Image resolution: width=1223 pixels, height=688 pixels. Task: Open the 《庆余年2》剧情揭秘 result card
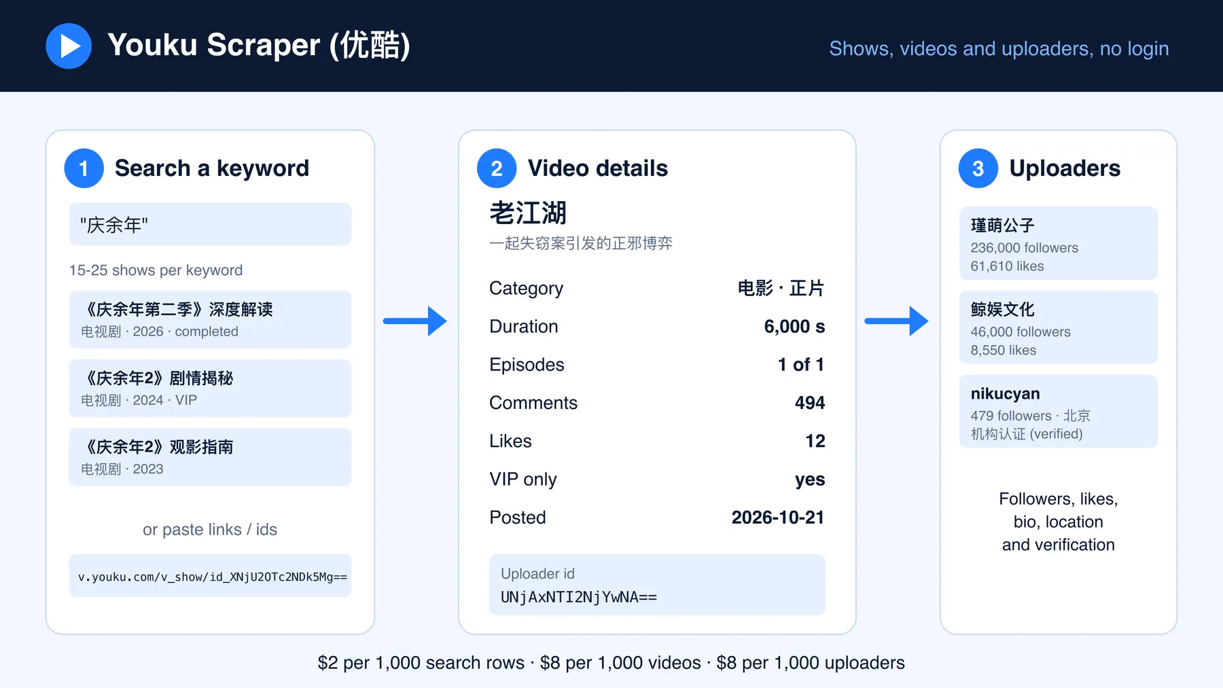point(210,388)
